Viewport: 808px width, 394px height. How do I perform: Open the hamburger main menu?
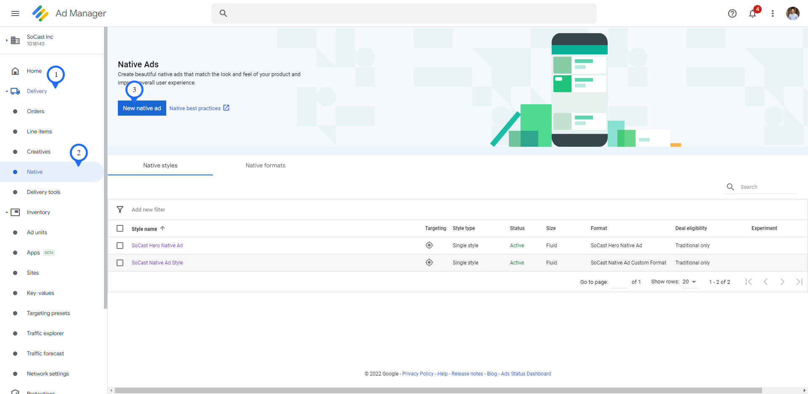15,13
